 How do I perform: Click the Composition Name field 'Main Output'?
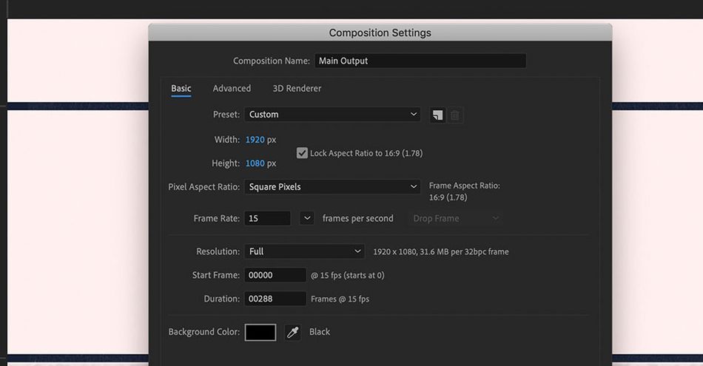coord(420,61)
